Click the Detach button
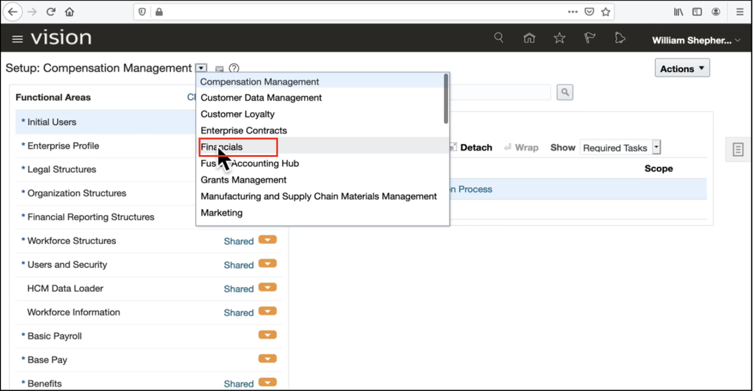 pos(471,147)
